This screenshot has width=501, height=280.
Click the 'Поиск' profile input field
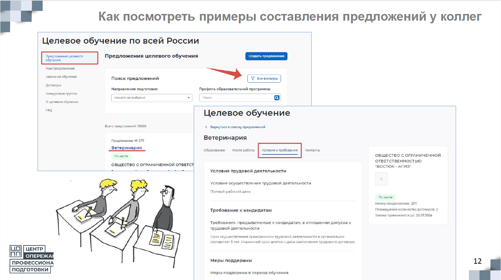[237, 98]
